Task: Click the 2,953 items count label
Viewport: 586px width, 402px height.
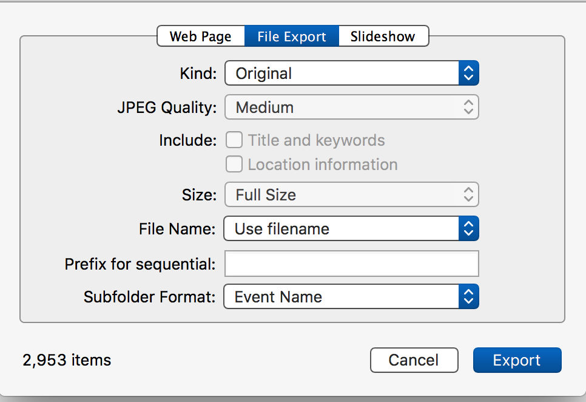Action: pos(67,360)
